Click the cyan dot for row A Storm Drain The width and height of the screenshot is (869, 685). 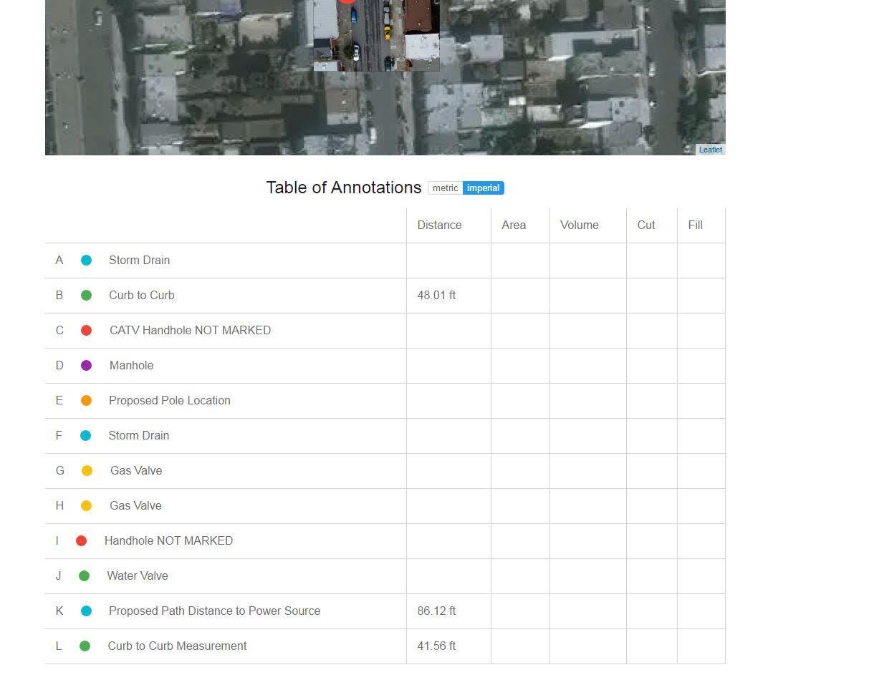point(86,261)
